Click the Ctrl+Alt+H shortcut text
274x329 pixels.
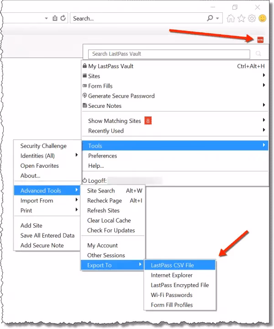251,66
